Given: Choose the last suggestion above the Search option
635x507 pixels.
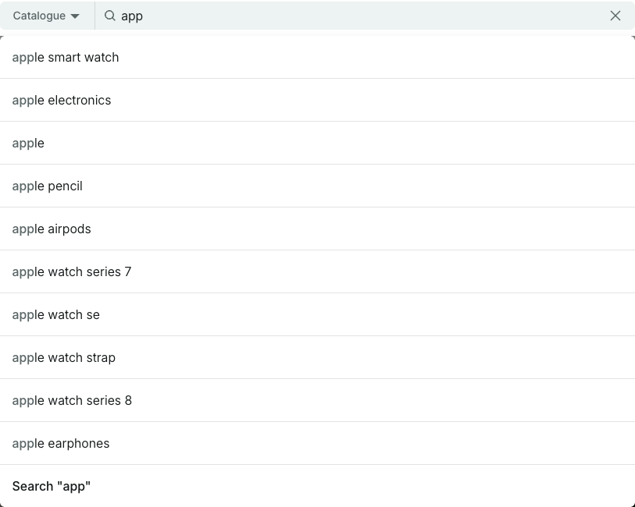Looking at the screenshot, I should [x=60, y=443].
